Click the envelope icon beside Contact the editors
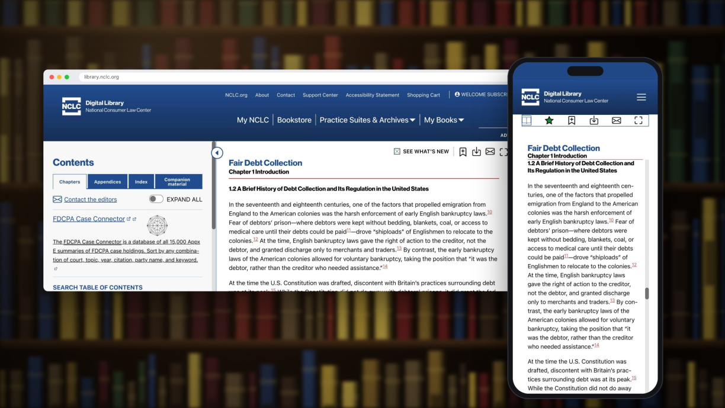725x408 pixels. [x=57, y=200]
